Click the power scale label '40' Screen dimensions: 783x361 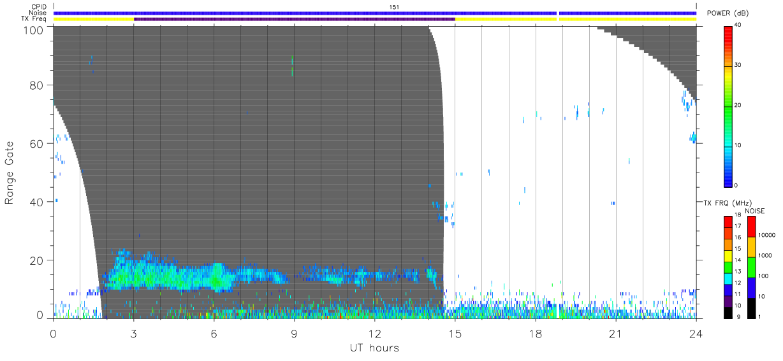click(738, 25)
